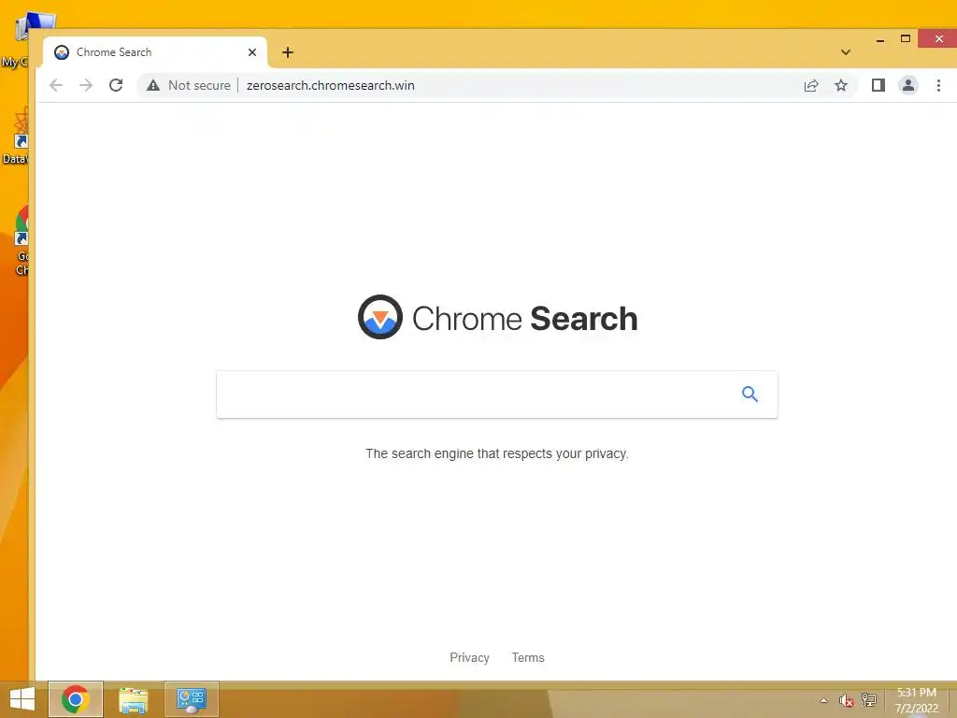The height and width of the screenshot is (718, 957).
Task: Open the browser side panel
Action: point(878,85)
